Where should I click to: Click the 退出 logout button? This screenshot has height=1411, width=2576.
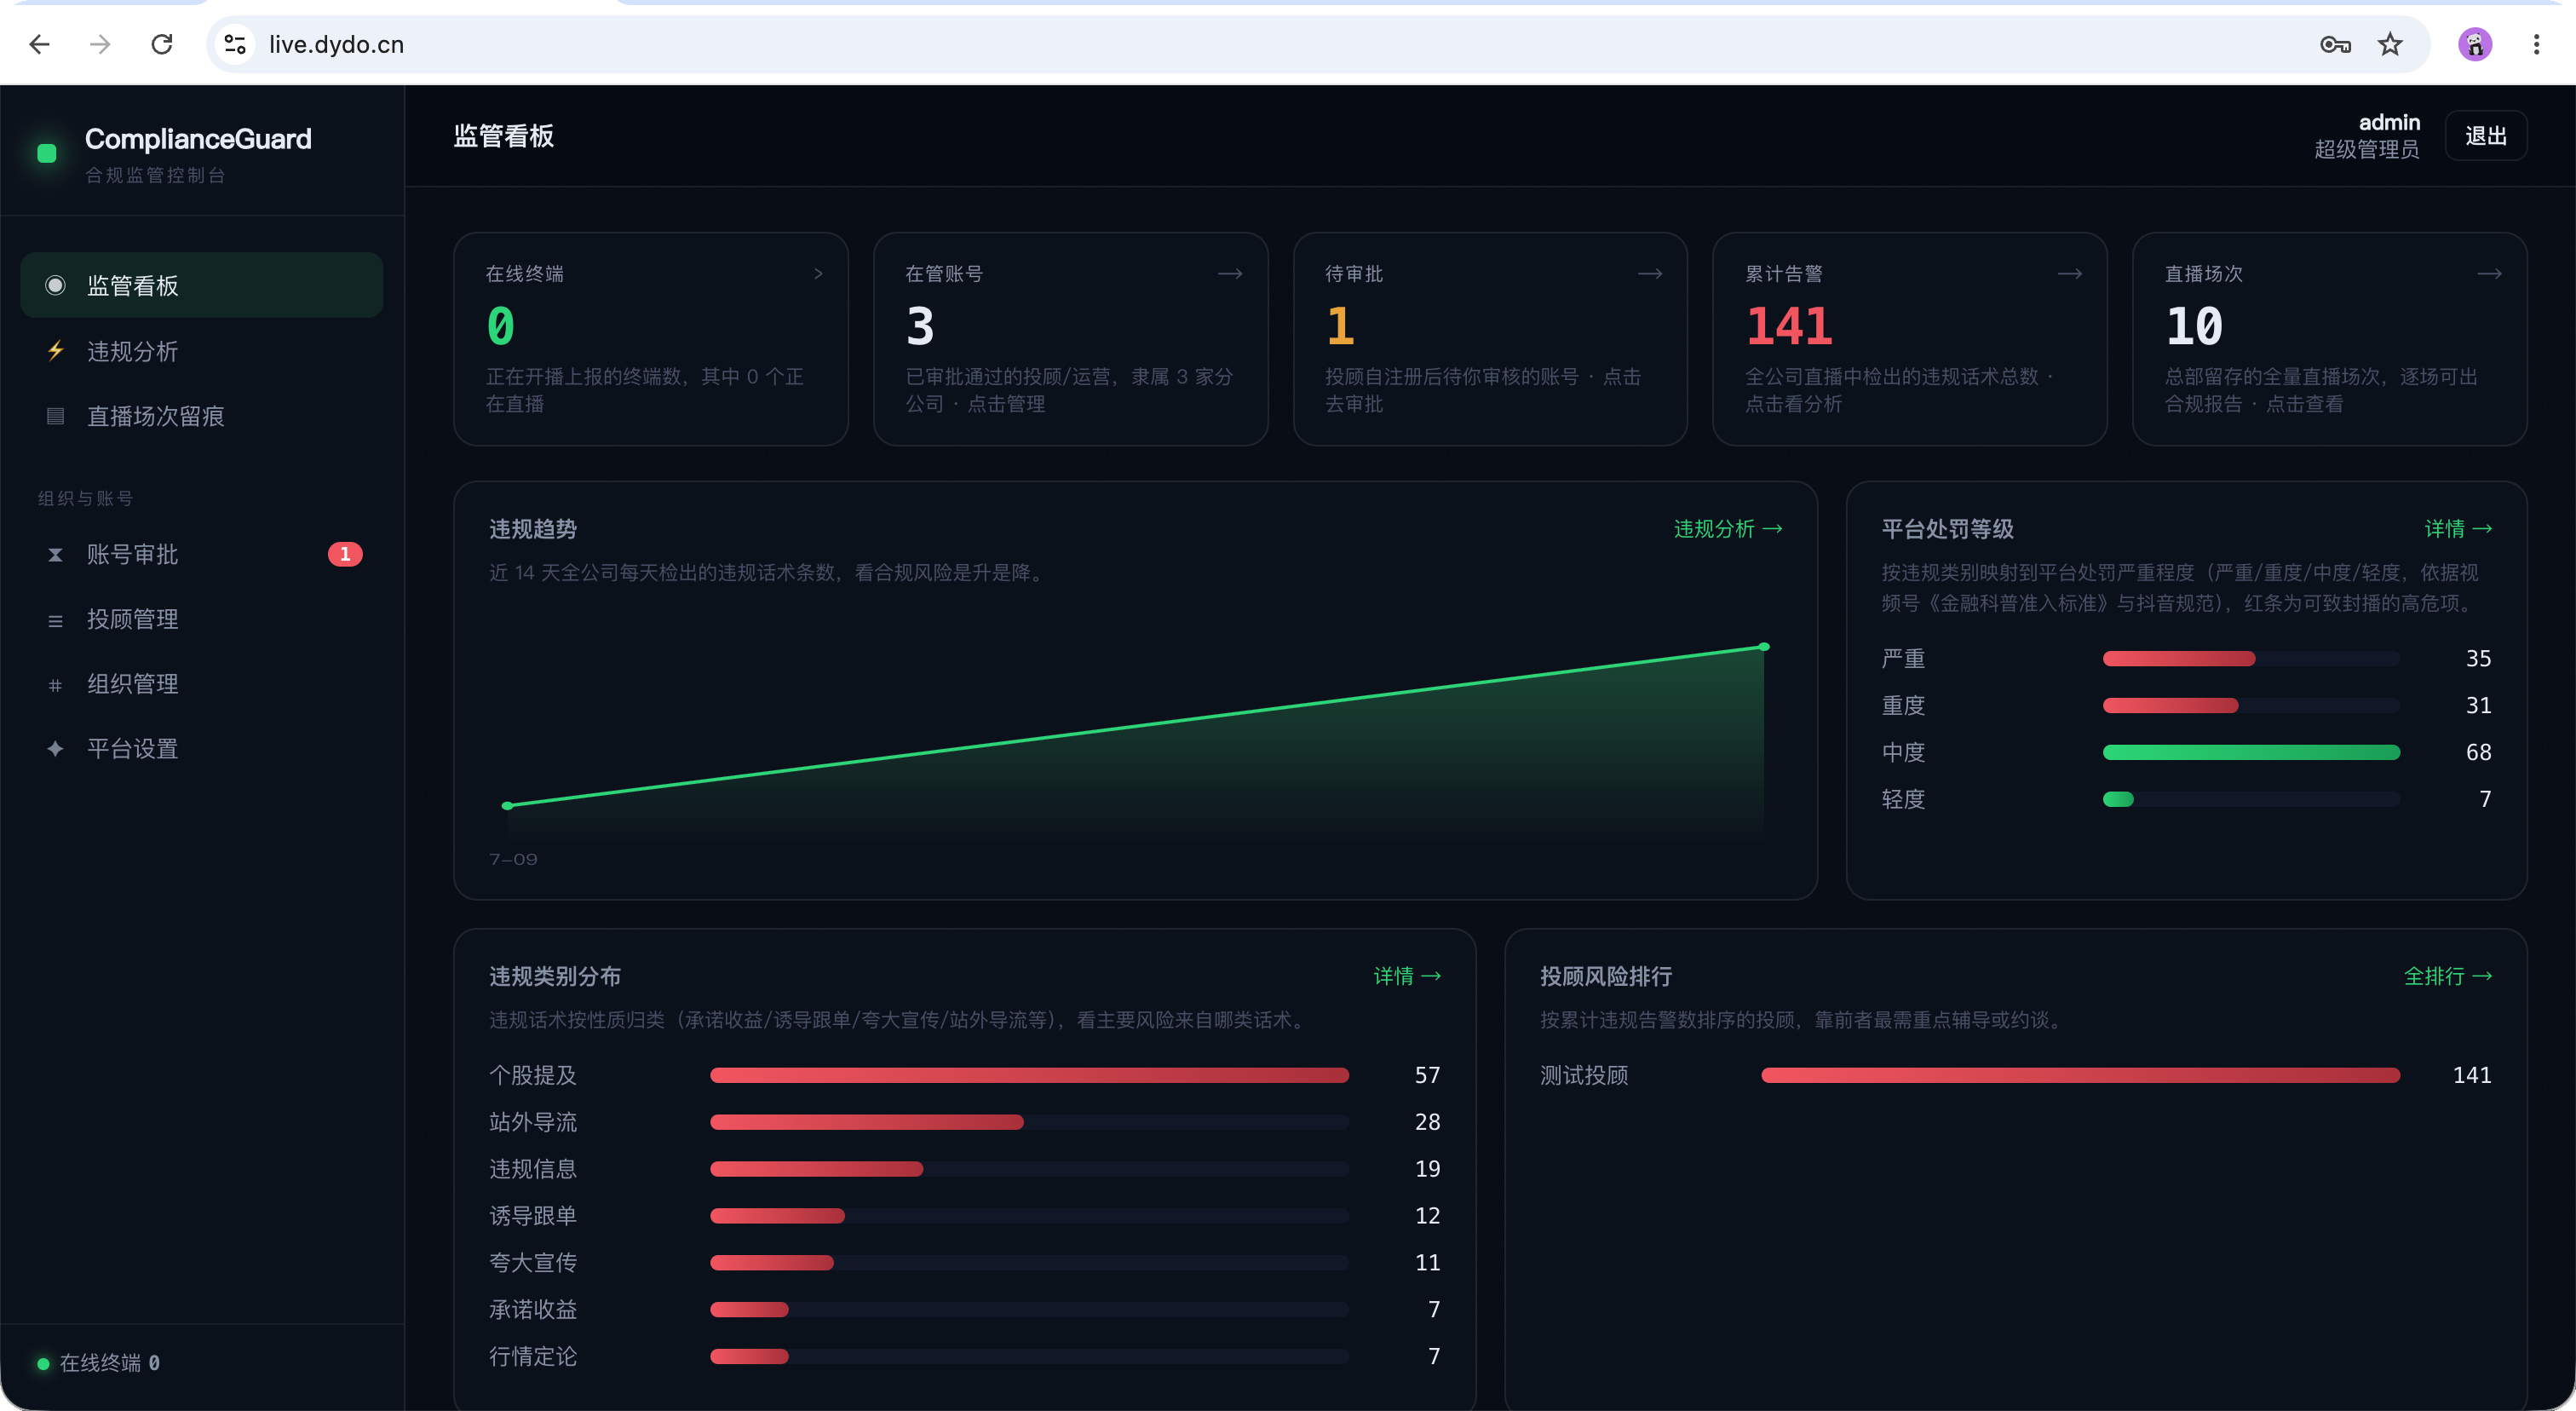point(2485,136)
